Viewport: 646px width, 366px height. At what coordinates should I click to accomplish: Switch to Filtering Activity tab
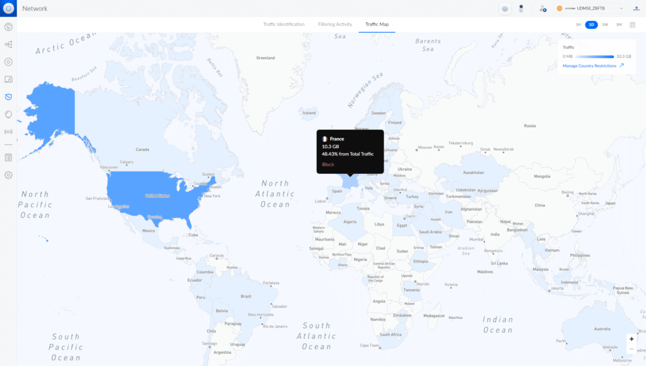pos(335,25)
